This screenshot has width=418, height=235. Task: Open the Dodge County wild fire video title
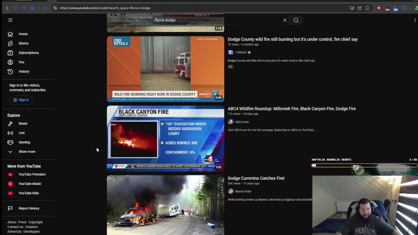pyautogui.click(x=293, y=39)
